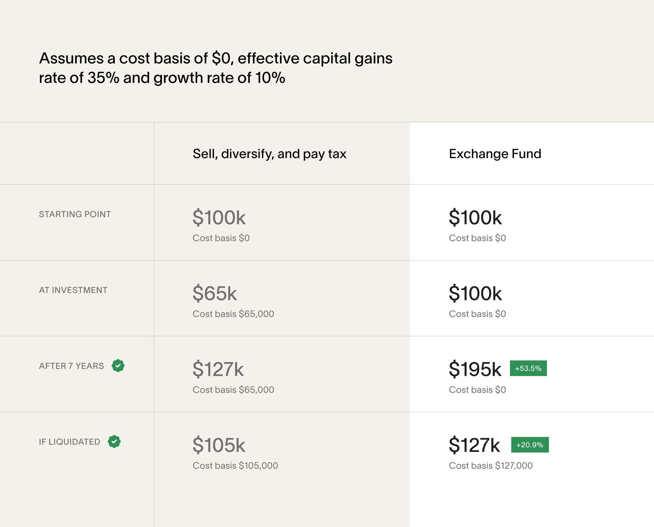
Task: Click the "Cost basis $105,000" text
Action: [x=235, y=466]
